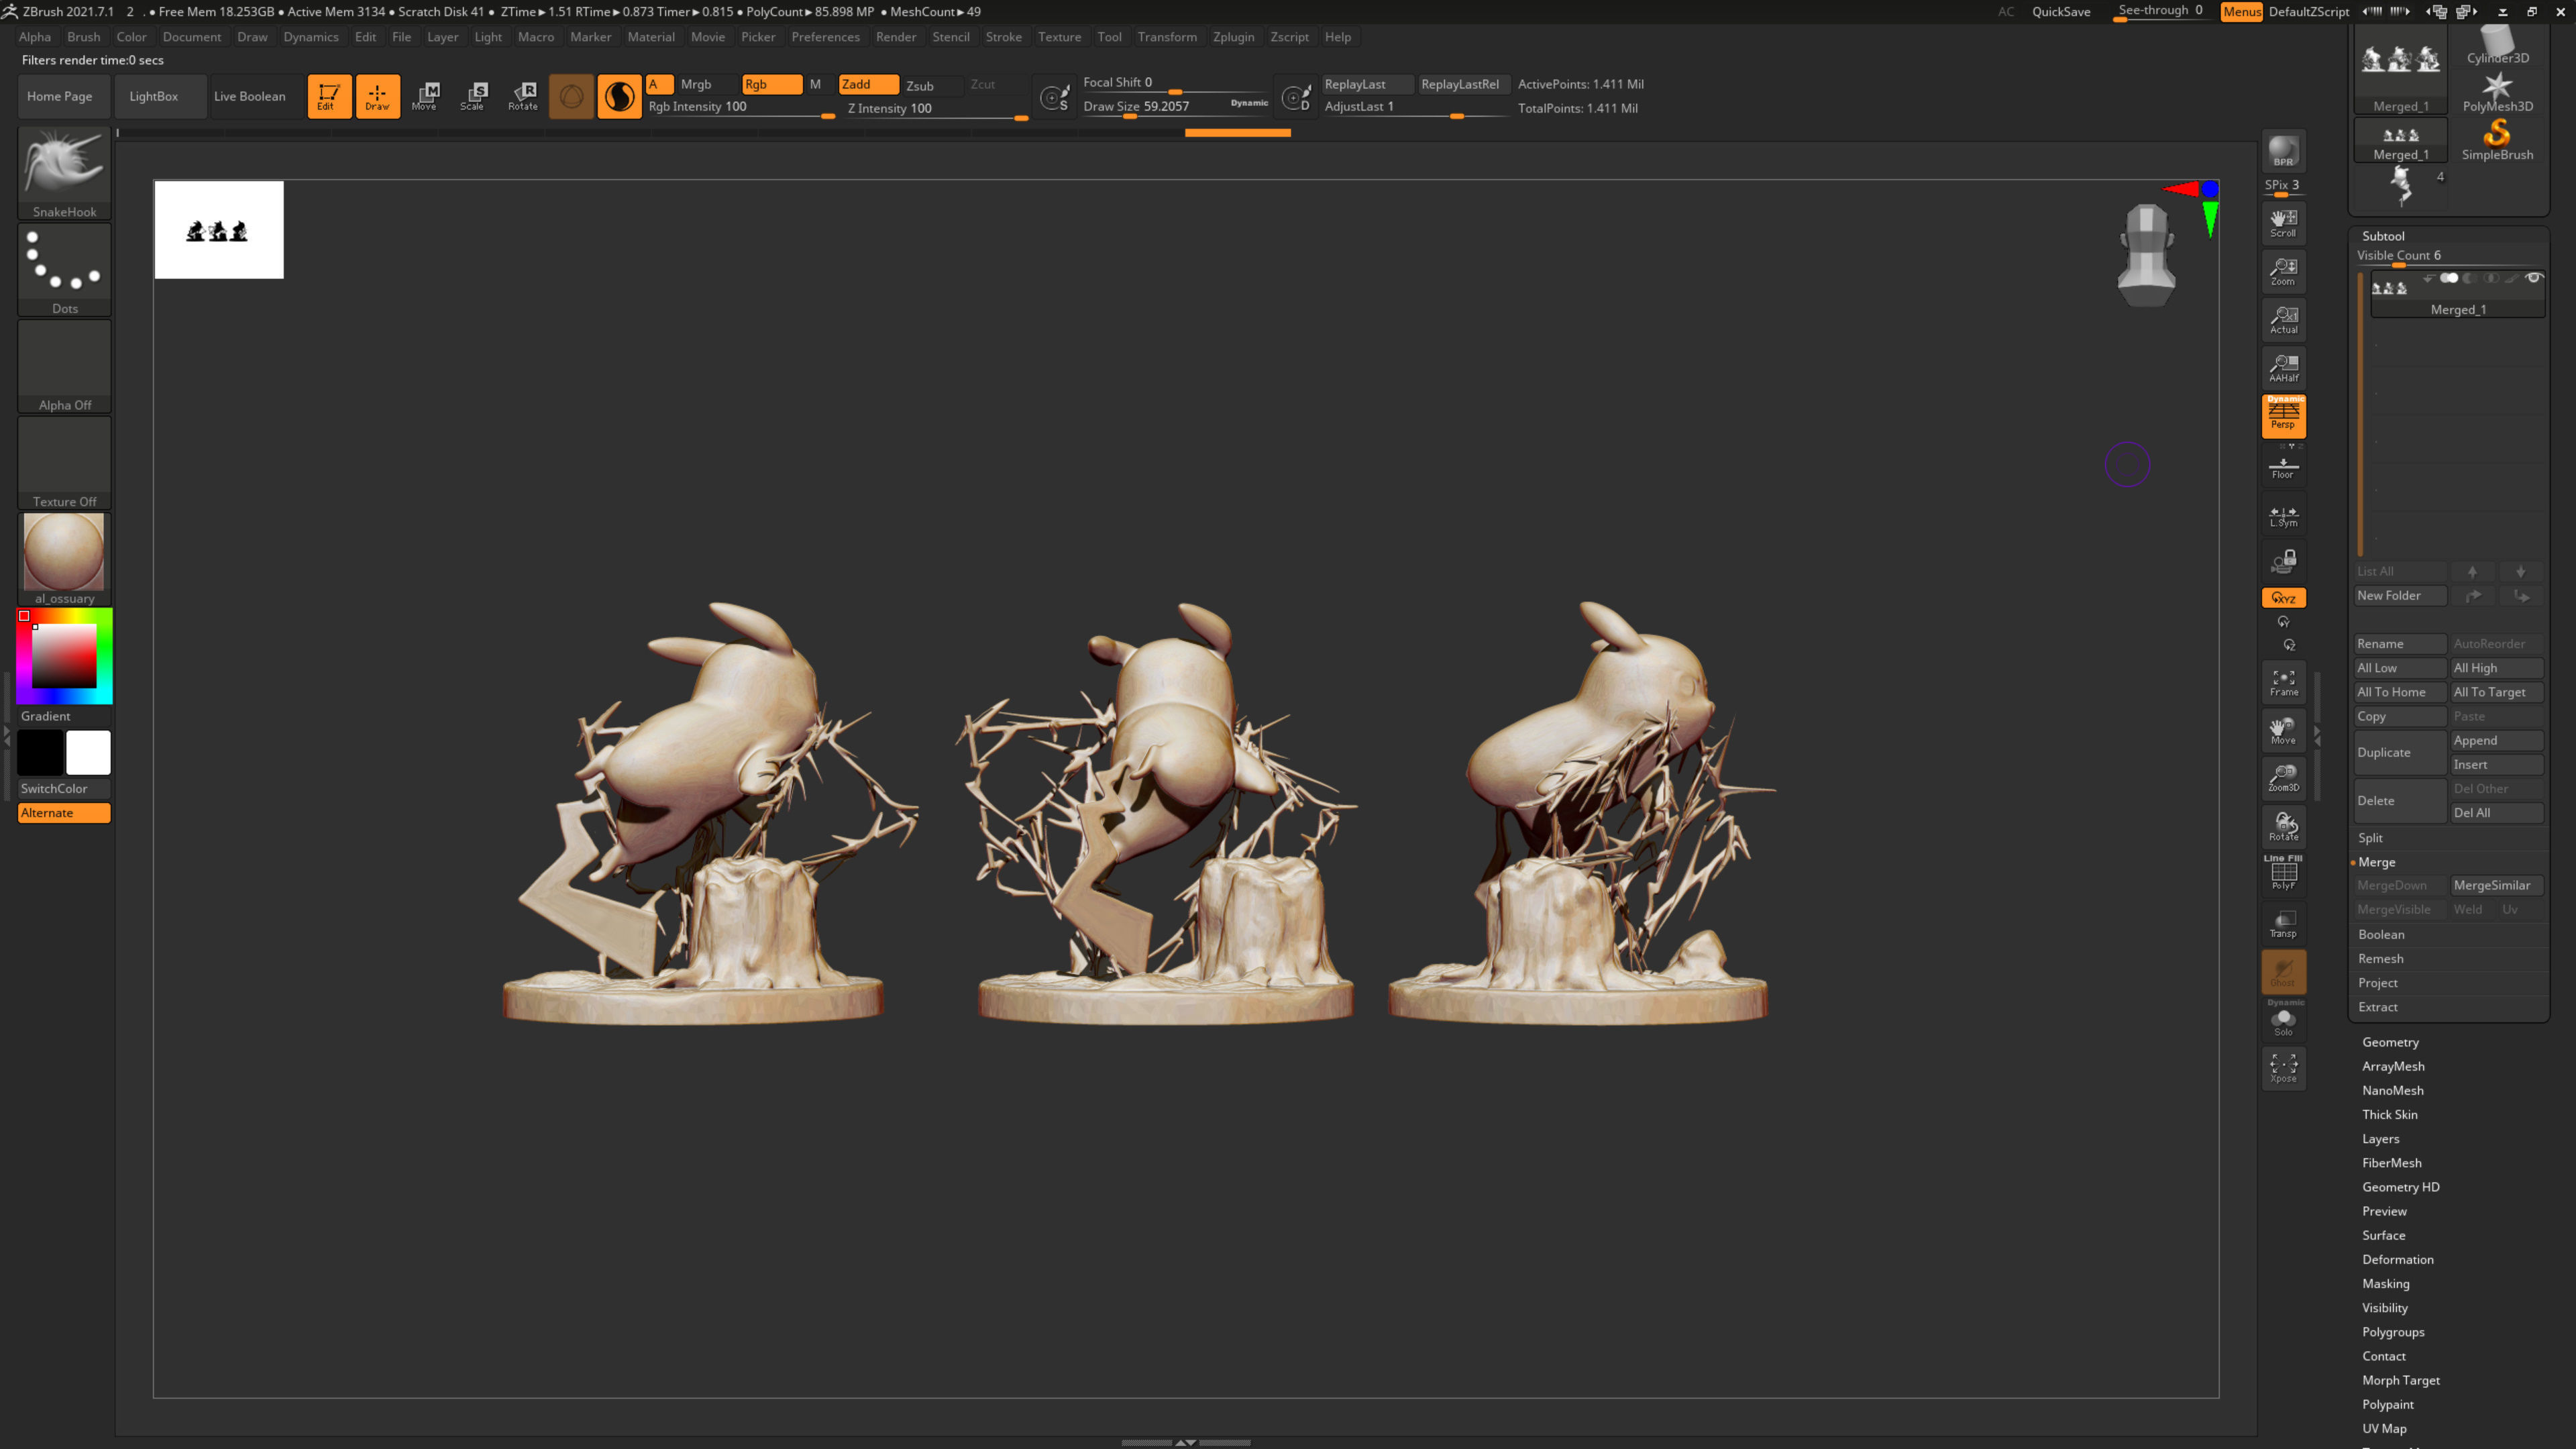This screenshot has width=2576, height=1449.
Task: Activate the Draw mode button
Action: tap(378, 96)
